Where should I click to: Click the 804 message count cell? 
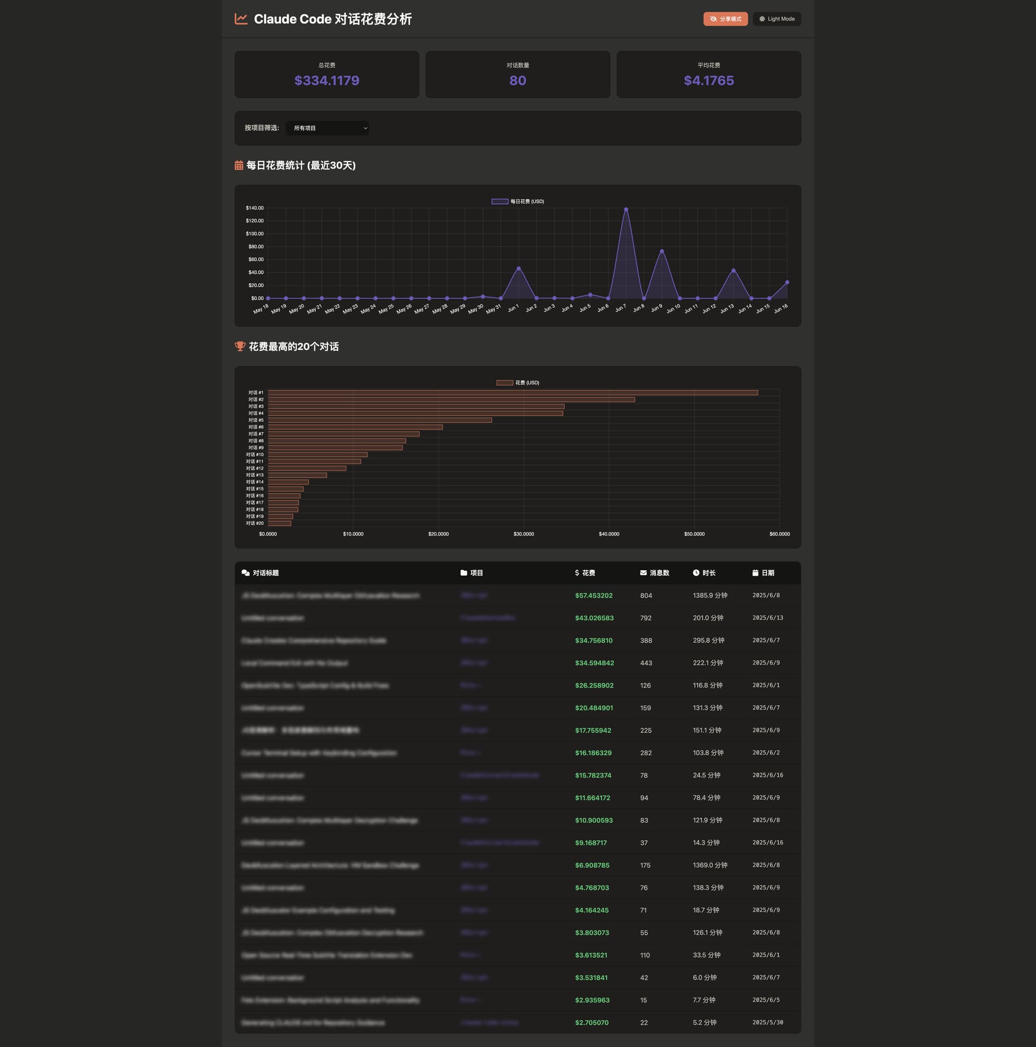[645, 596]
